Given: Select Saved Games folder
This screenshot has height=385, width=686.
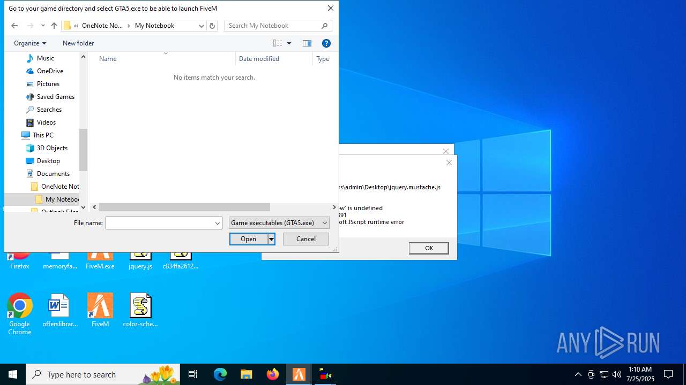Looking at the screenshot, I should (55, 97).
